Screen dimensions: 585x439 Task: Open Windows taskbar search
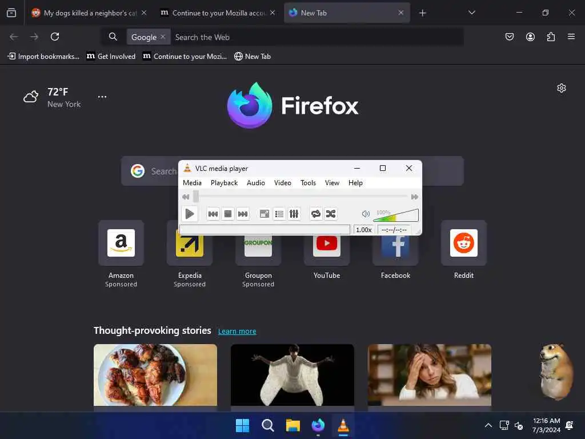267,425
